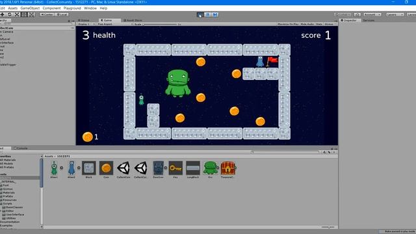Toggle Maximize On Play
The width and height of the screenshot is (416, 234).
coord(288,24)
